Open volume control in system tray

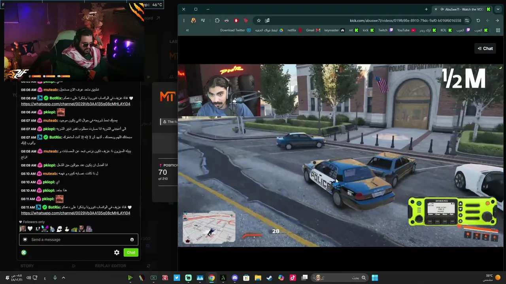(x=28, y=278)
